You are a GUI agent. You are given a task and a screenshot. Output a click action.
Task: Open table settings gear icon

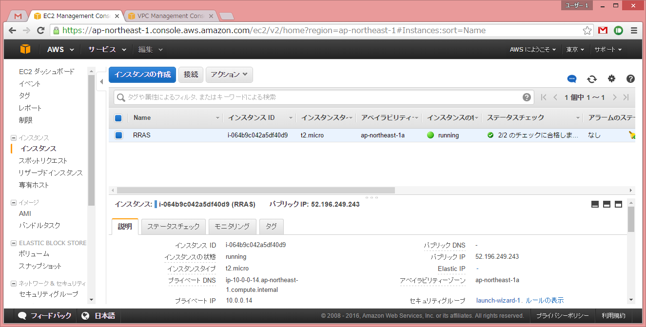(x=611, y=79)
